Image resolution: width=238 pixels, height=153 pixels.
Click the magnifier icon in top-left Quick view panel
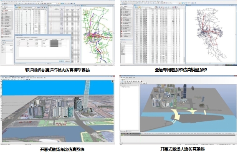click(2, 43)
